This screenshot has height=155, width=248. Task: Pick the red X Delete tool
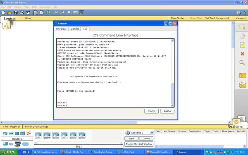point(242,54)
